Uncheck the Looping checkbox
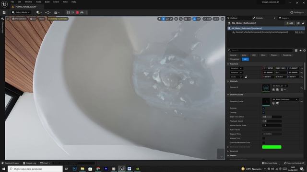The width and height of the screenshot is (307, 172). [263, 113]
